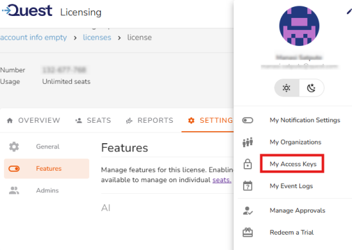Switch to the Settings tab
This screenshot has width=352, height=250.
(x=208, y=120)
